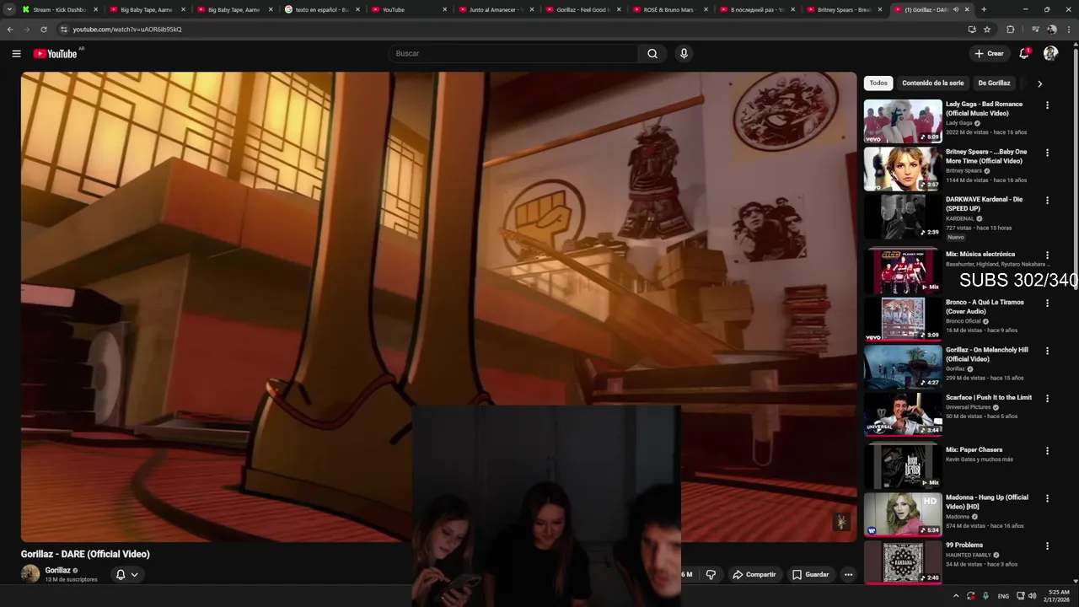This screenshot has height=607, width=1079.
Task: Open options for DARKWAVE Kardenal - Die
Action: [x=1047, y=201]
